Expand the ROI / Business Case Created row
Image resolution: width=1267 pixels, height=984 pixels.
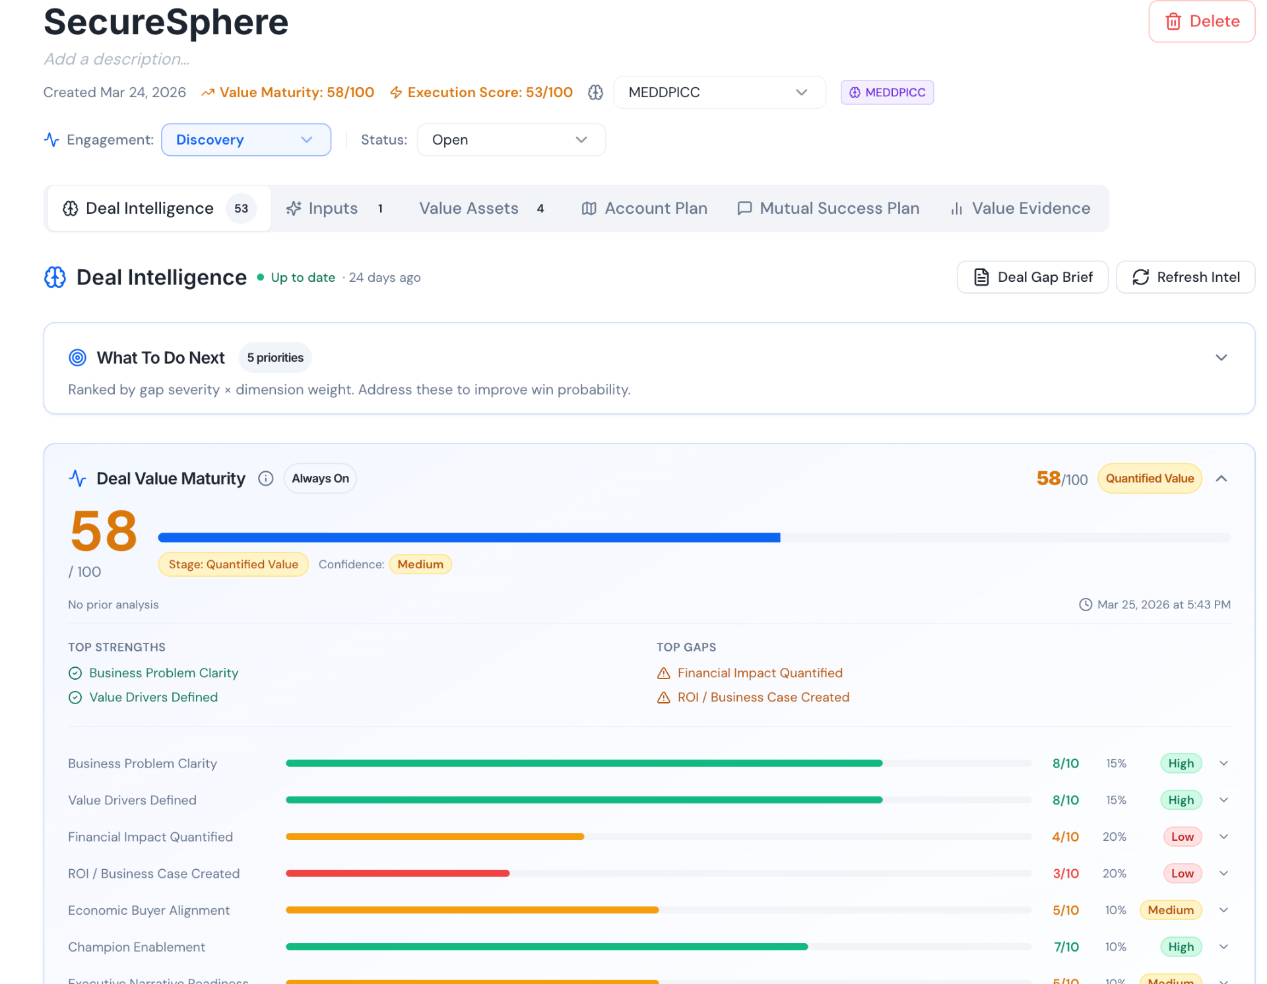coord(1223,874)
